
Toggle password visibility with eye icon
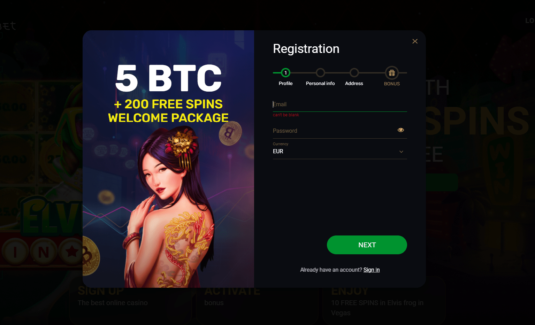point(401,130)
